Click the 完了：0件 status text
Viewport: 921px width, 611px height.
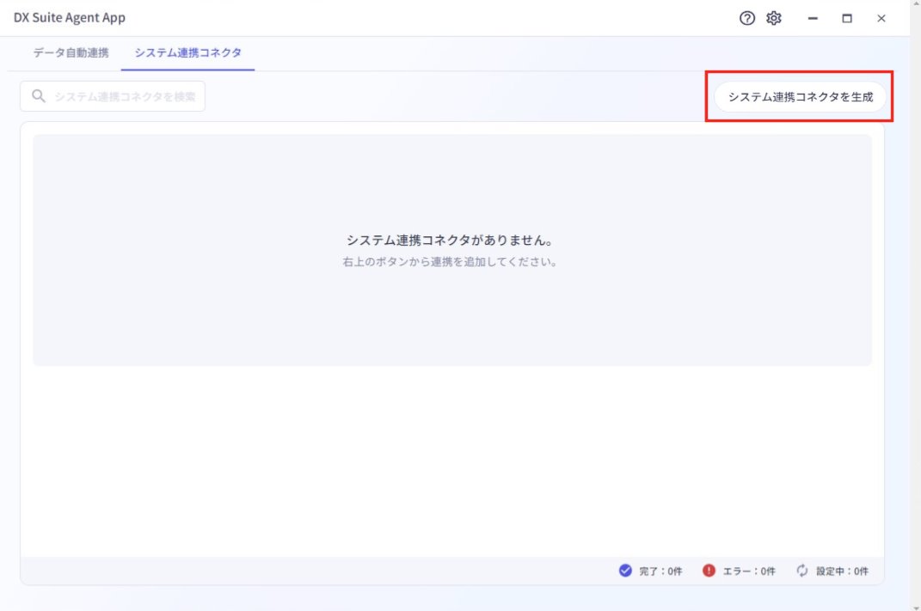click(x=660, y=571)
